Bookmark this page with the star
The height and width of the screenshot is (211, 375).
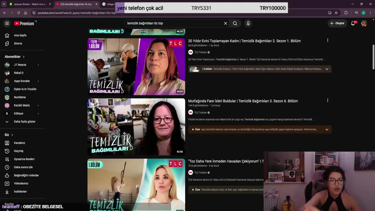(x=336, y=13)
